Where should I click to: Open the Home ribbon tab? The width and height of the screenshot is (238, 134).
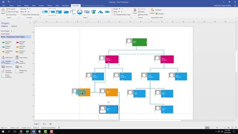(x=12, y=6)
